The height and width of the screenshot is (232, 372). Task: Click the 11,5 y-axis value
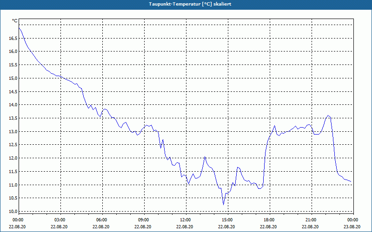13,171
